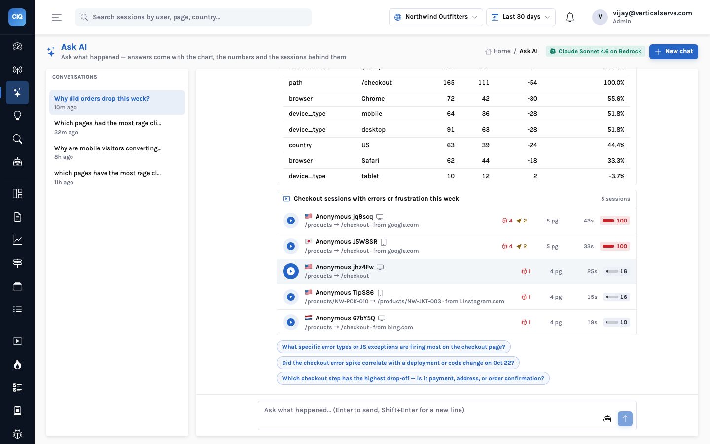Viewport: 710px width, 444px height.
Task: Open conversation 'Why are mobile visitors converting…'
Action: [x=117, y=152]
